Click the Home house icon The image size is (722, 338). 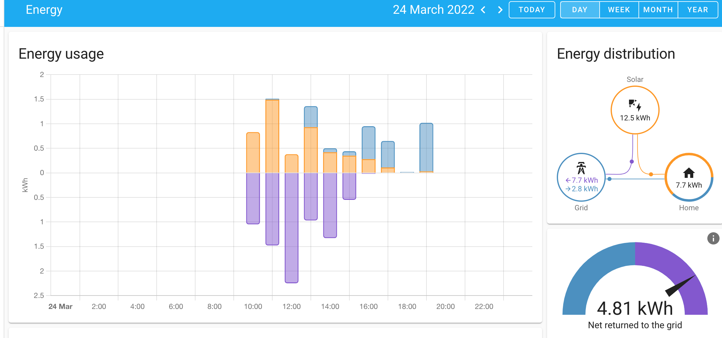coord(689,173)
